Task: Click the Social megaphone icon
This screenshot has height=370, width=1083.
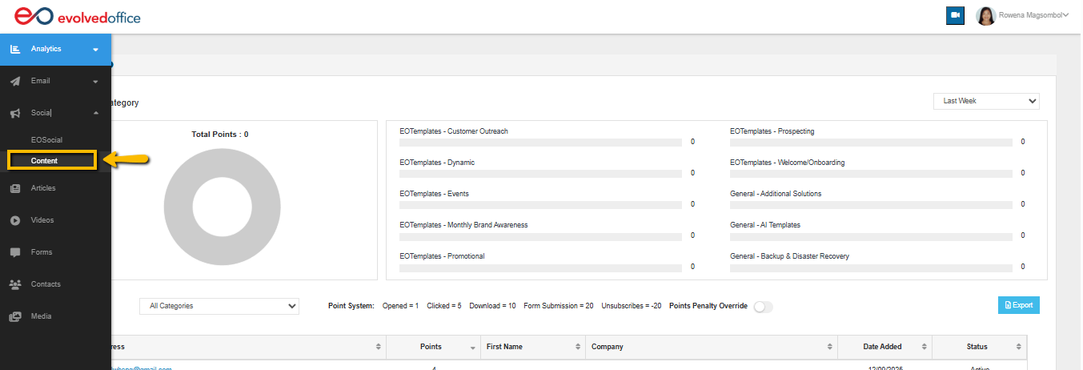Action: point(14,114)
